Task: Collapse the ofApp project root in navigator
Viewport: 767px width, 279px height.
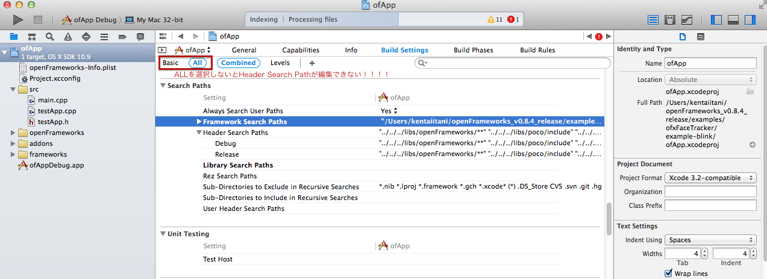Action: pyautogui.click(x=5, y=52)
